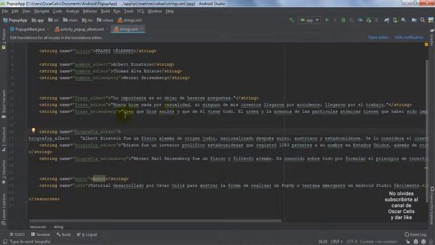The image size is (435, 245).
Task: Click the Context indicator in status bar
Action: click(379, 242)
